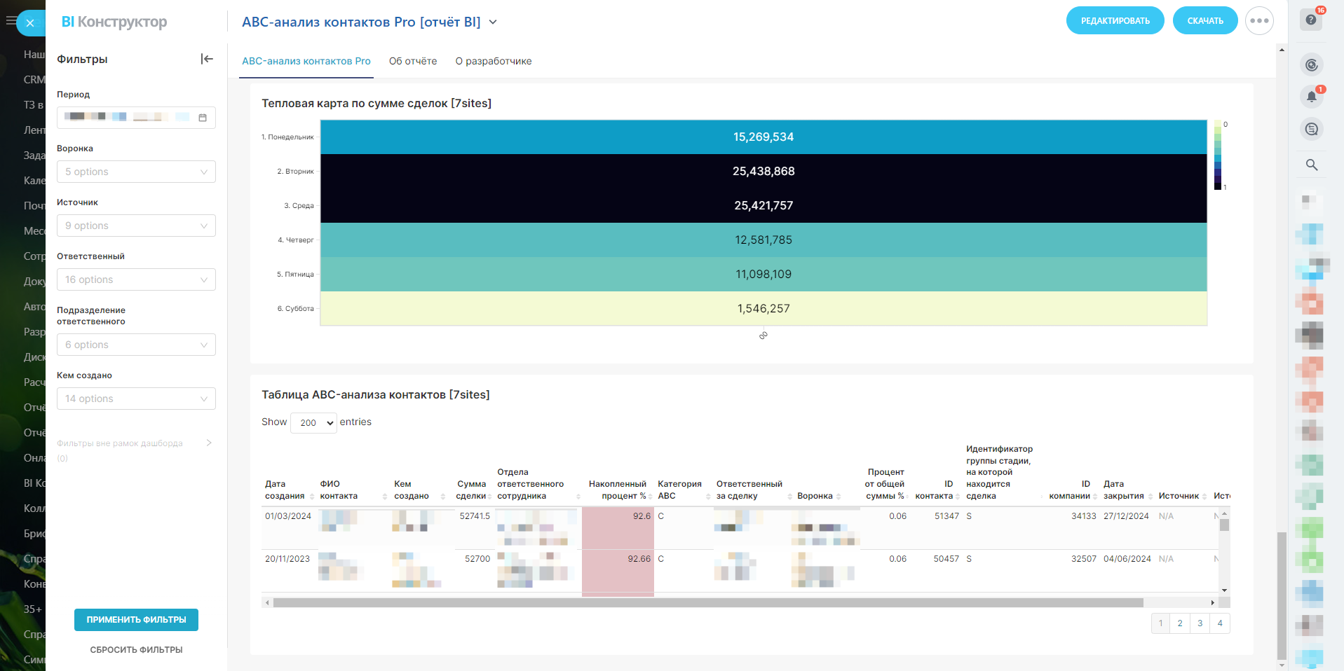Expand the Ответственный filter dropdown

tap(136, 279)
